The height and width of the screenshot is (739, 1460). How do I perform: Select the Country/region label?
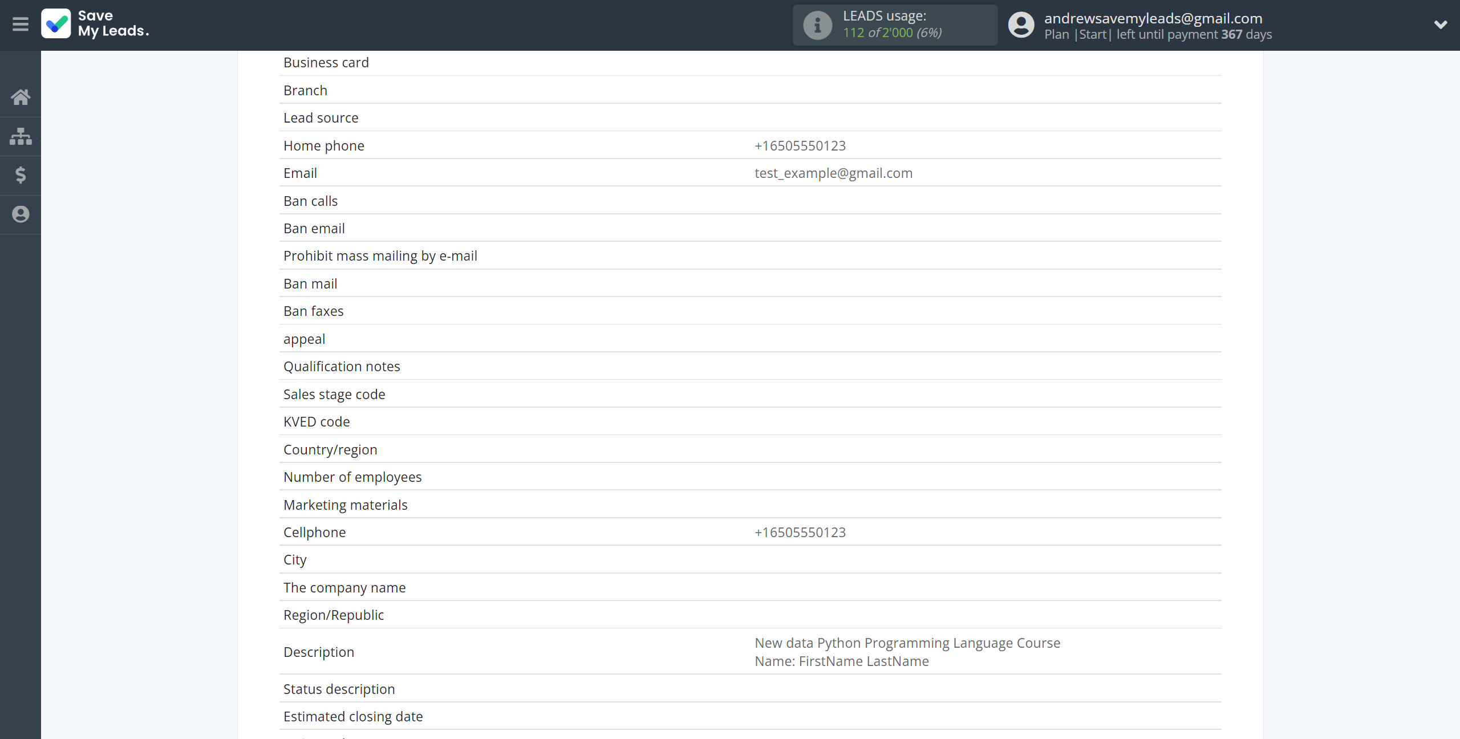coord(330,449)
